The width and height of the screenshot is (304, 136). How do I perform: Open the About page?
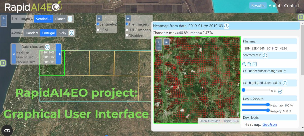274,6
